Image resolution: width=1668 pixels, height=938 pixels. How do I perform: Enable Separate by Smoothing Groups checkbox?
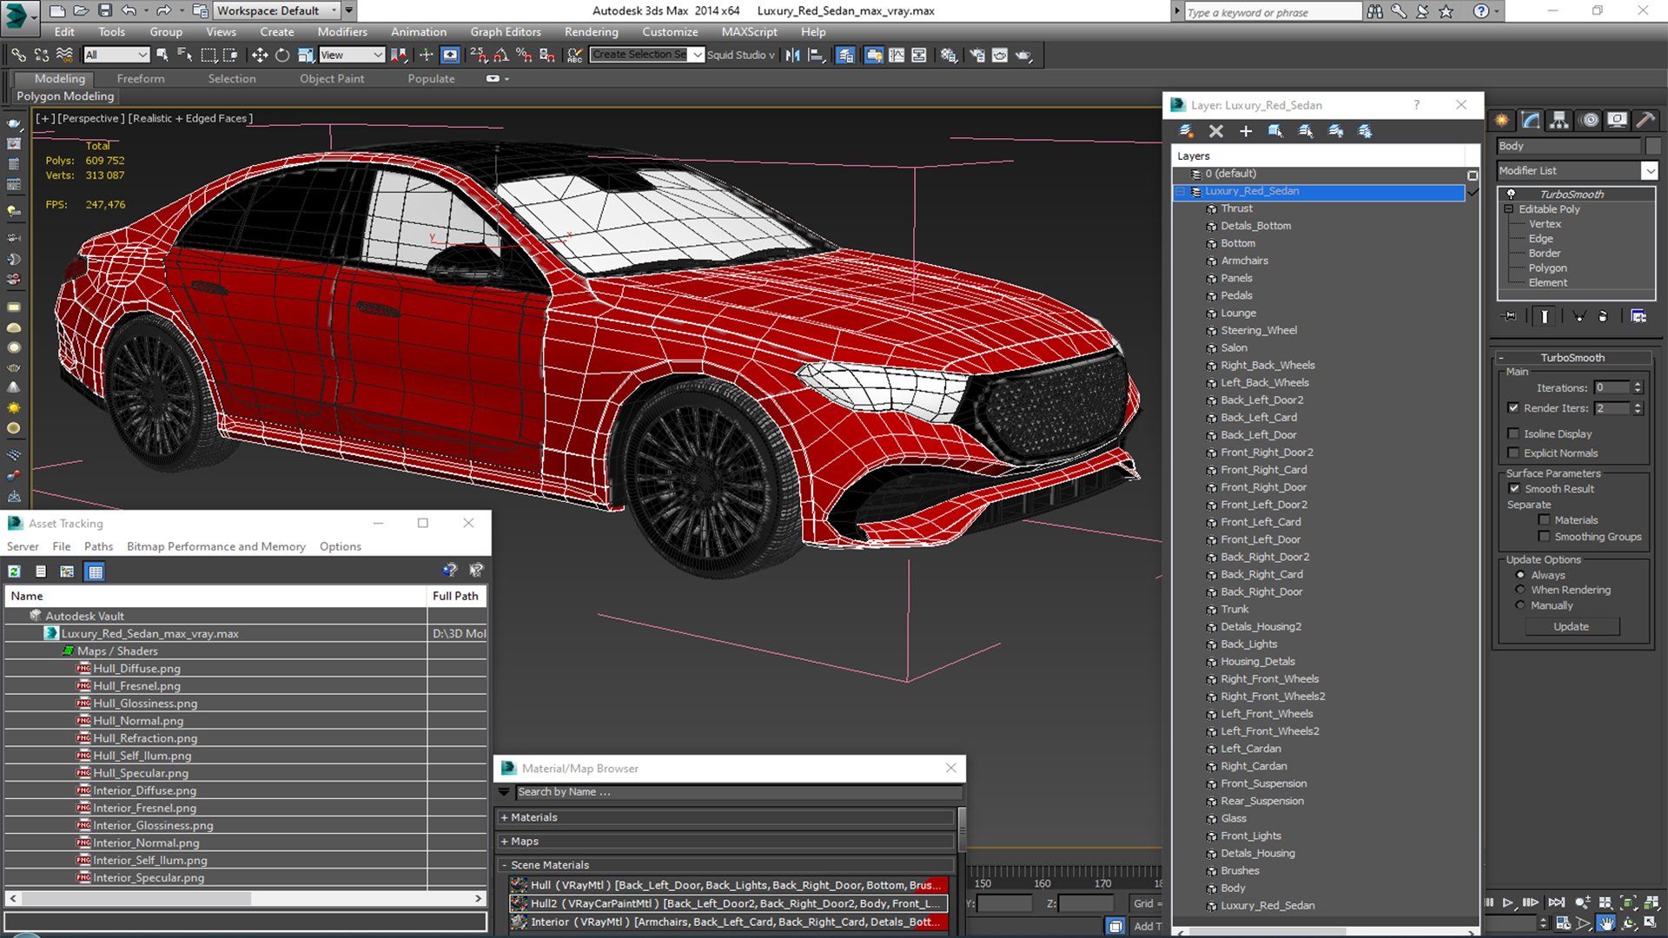tap(1544, 537)
